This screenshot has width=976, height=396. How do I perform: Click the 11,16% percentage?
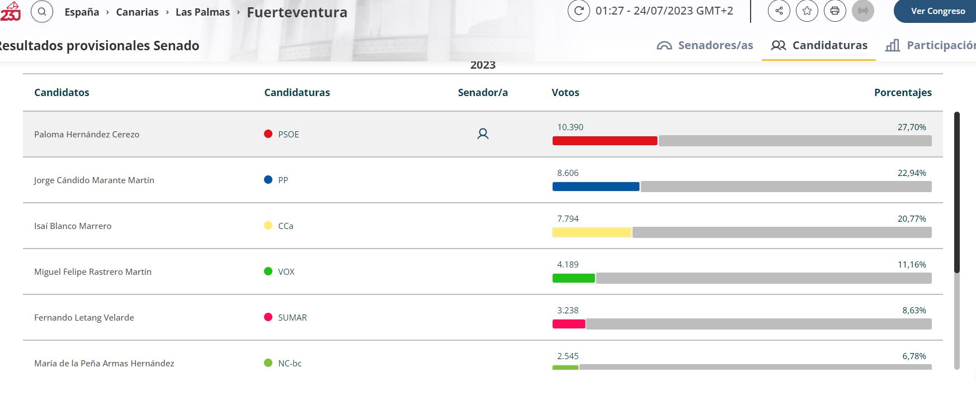(912, 265)
